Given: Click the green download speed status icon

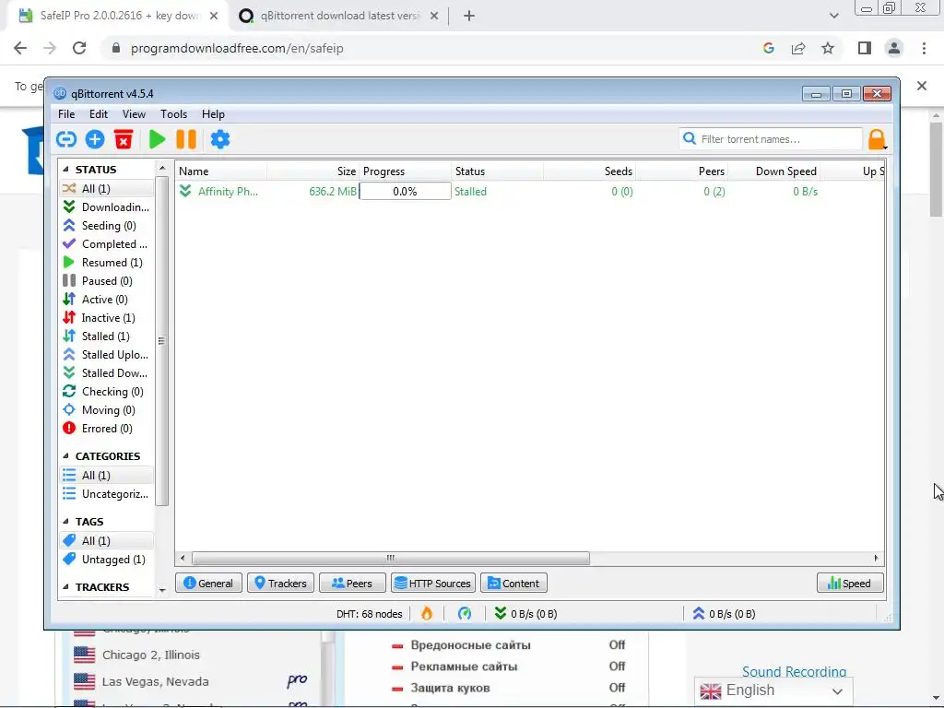Looking at the screenshot, I should click(501, 613).
